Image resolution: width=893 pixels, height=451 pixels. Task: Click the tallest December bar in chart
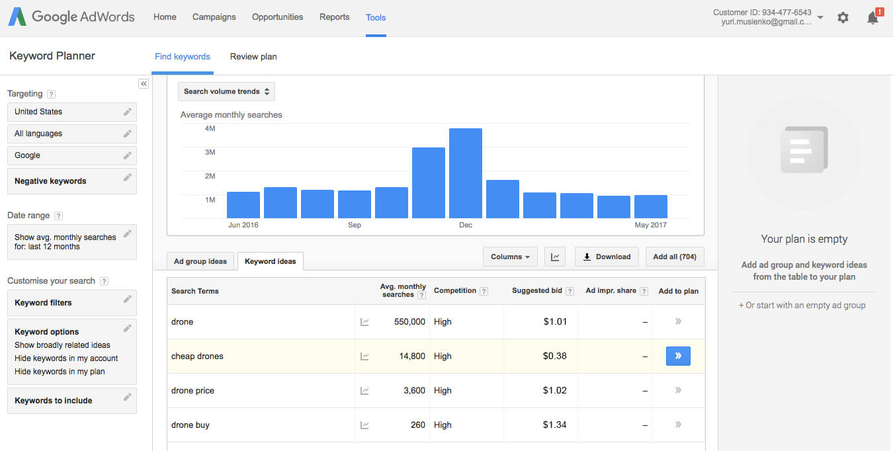[466, 173]
